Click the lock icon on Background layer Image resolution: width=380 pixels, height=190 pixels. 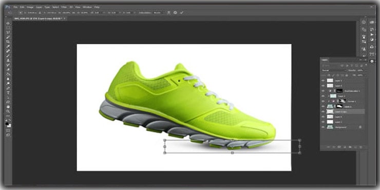360,127
